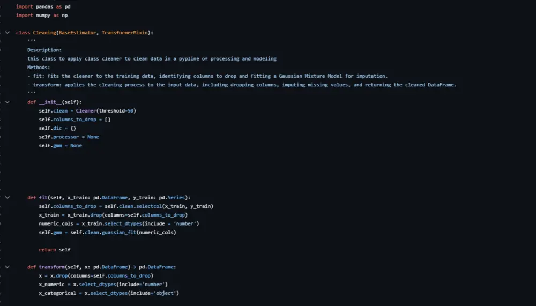Collapse the __init__ method fold chevron

coord(7,102)
